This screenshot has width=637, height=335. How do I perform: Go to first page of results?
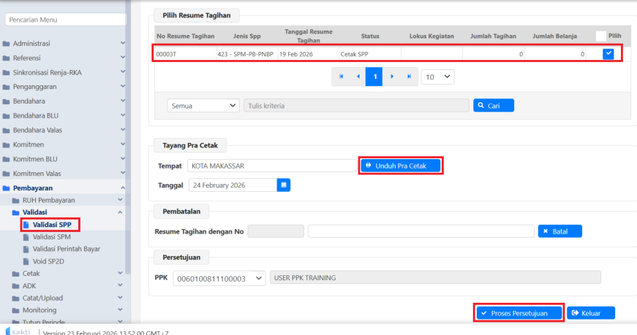point(340,77)
